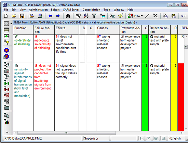Open file with the folder icon
188x143 pixels.
14,16
